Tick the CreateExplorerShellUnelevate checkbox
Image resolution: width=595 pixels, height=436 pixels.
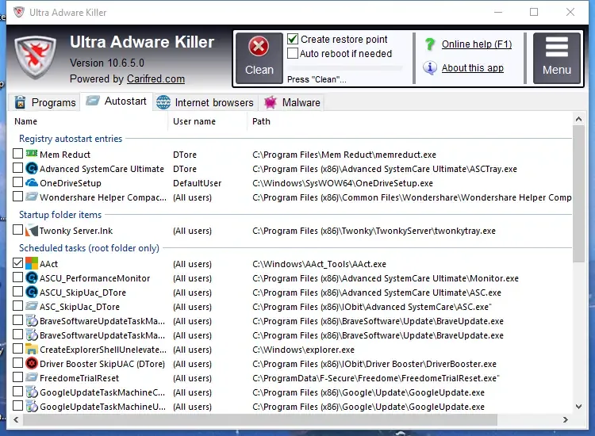[x=17, y=349]
